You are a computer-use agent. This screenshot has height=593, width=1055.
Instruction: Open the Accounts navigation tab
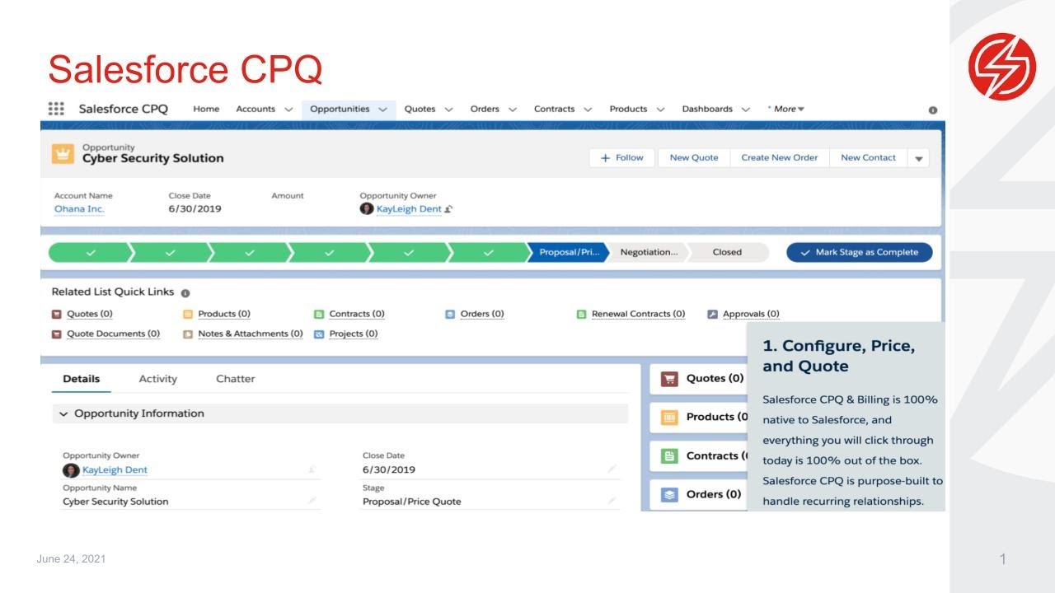tap(256, 109)
